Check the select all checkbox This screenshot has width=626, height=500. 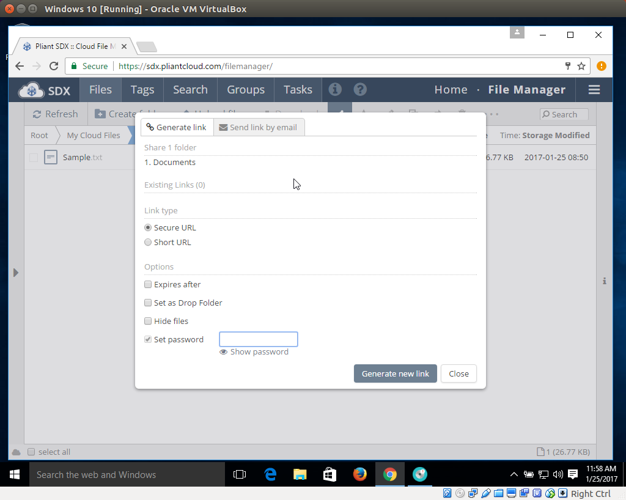pyautogui.click(x=31, y=452)
